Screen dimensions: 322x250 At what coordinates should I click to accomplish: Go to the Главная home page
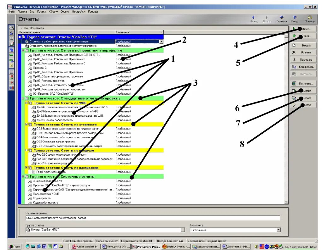(282, 19)
